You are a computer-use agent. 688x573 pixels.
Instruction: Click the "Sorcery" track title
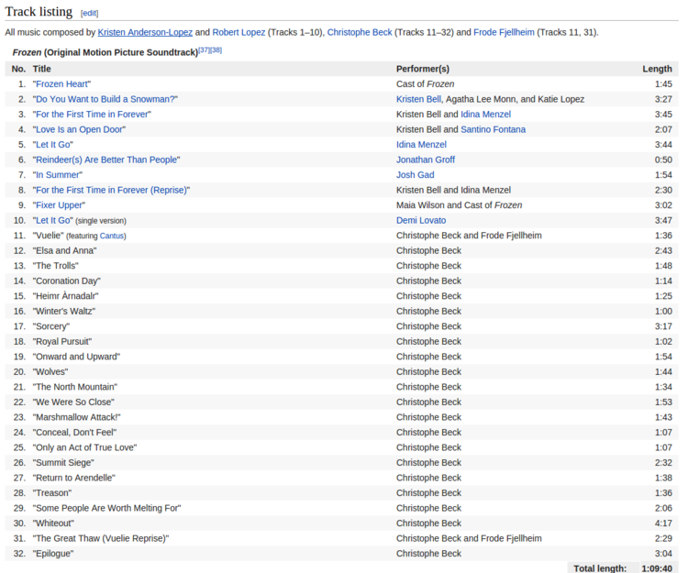51,326
